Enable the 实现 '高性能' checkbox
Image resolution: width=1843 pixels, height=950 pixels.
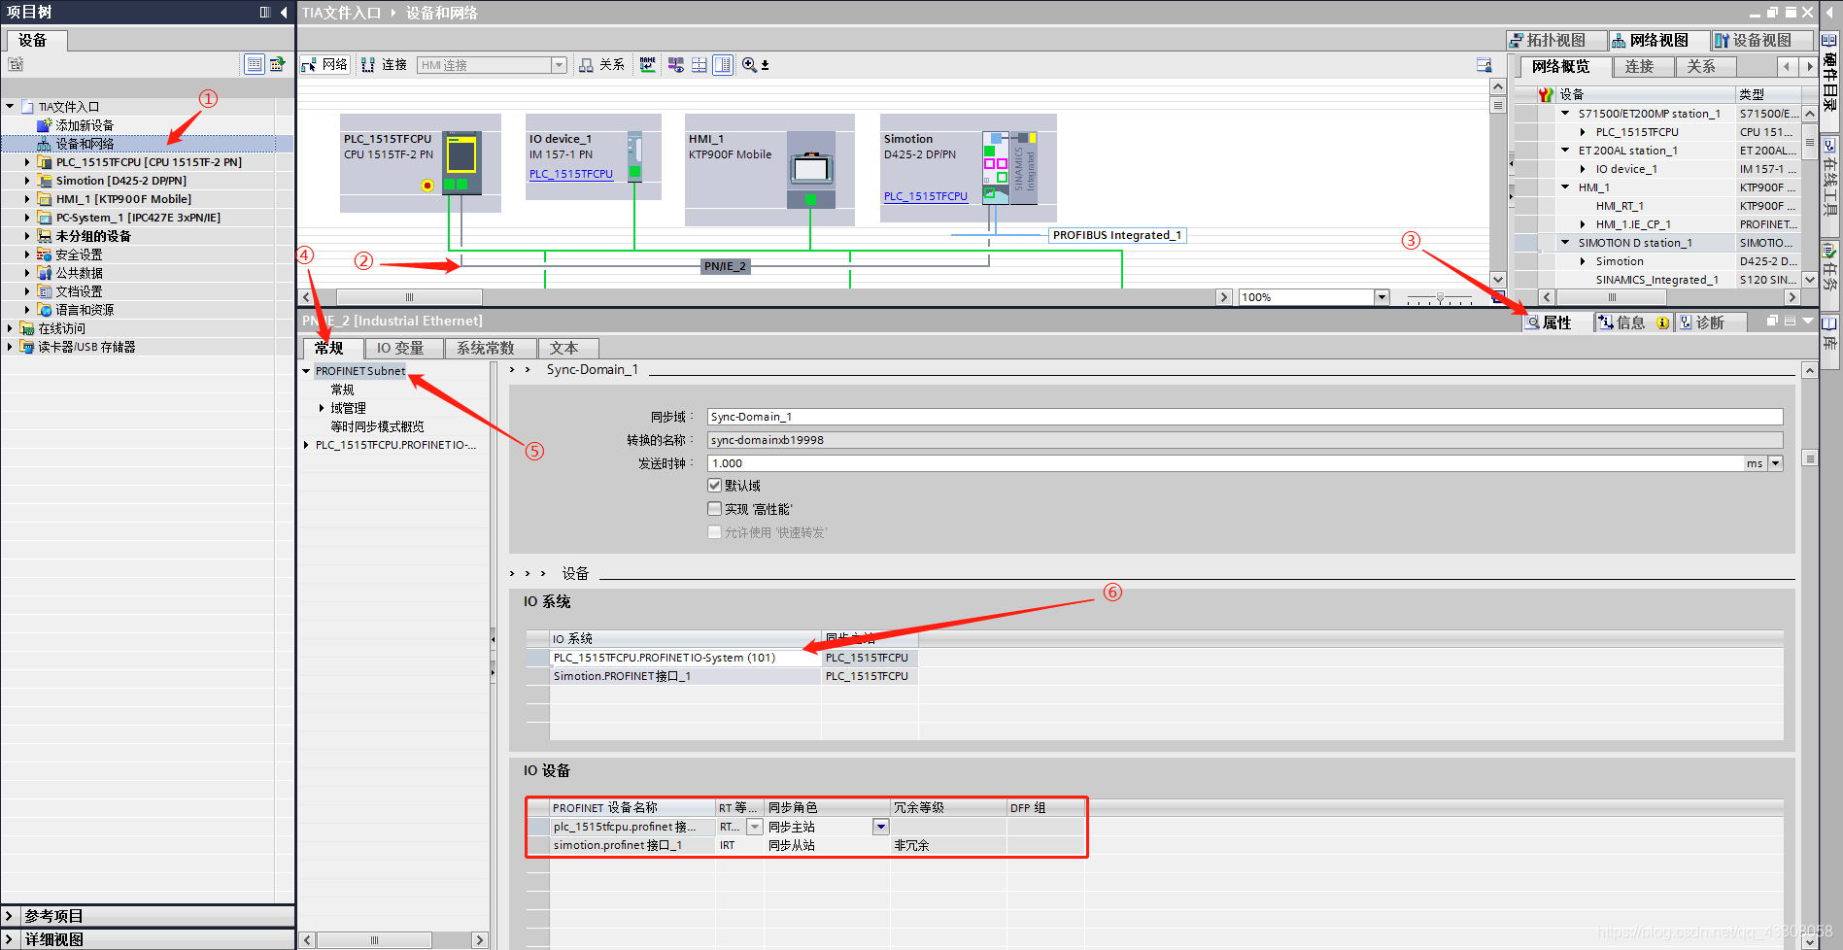point(715,508)
